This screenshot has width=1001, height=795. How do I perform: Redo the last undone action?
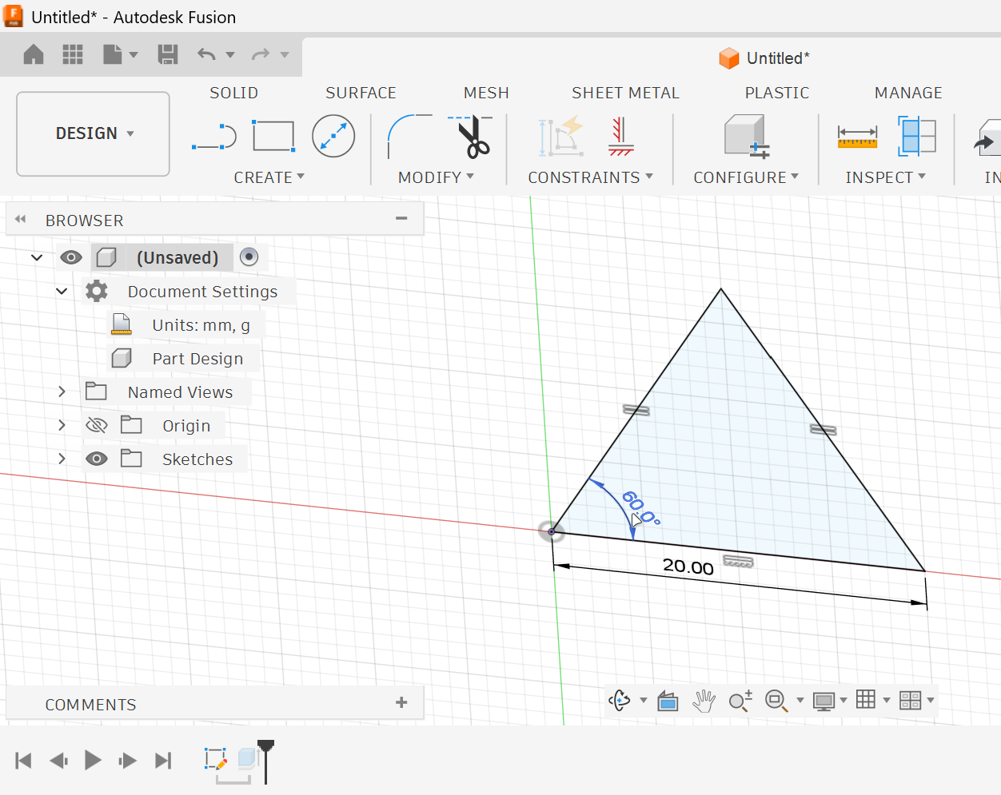[261, 54]
